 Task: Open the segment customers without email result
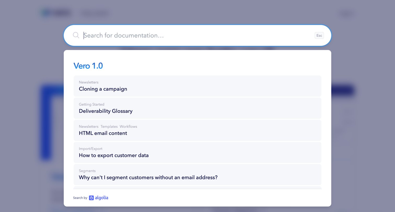197,174
